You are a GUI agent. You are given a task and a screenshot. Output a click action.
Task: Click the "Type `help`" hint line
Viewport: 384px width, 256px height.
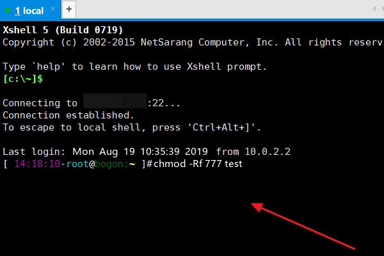pyautogui.click(x=134, y=67)
